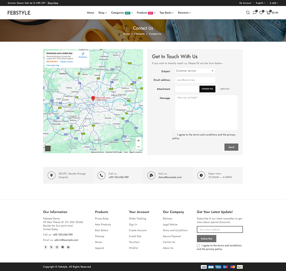Screen dimensions: 286x271
Task: Open the Subject dropdown showing Customer service
Action: 195,71
